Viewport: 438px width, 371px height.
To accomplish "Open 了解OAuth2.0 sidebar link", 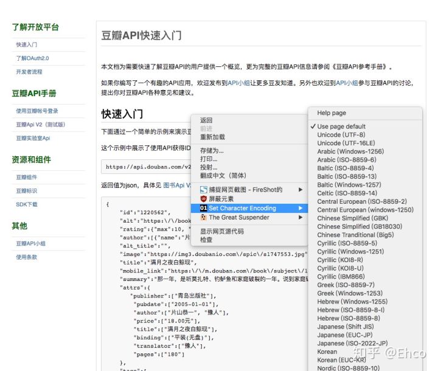I will [x=32, y=58].
